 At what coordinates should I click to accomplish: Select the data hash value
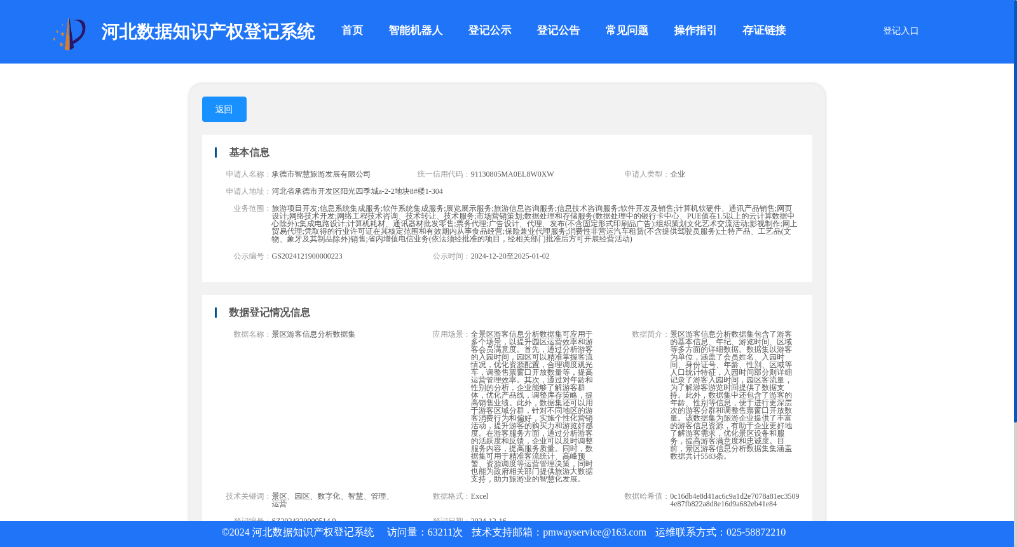coord(734,500)
